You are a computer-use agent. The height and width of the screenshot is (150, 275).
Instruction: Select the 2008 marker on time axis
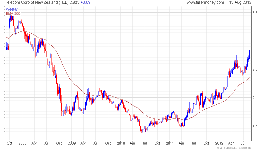[x=22, y=143]
